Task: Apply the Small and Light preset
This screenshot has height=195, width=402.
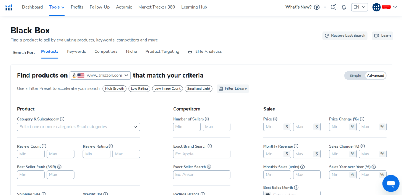Action: tap(199, 88)
